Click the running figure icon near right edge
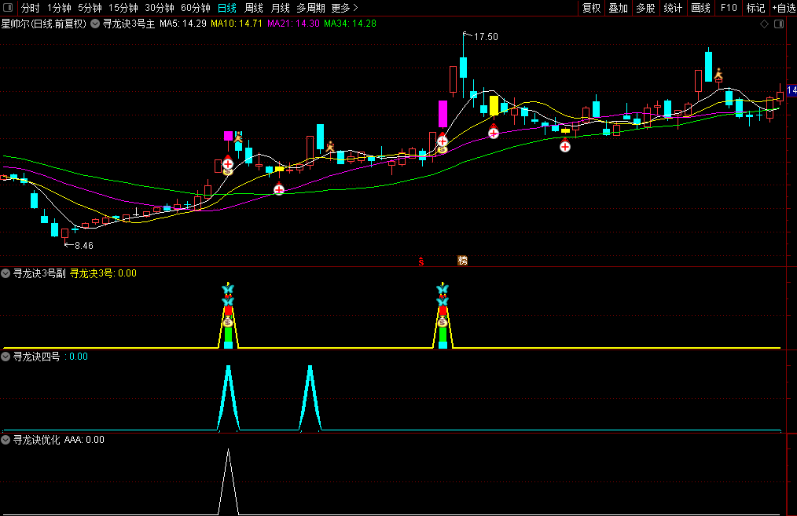 click(718, 74)
